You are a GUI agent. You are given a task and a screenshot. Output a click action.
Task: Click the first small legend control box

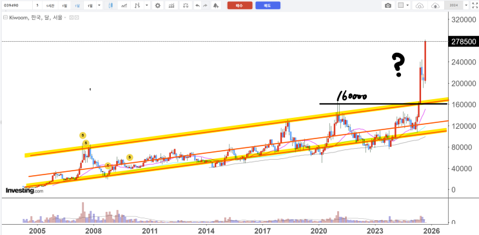point(72,18)
